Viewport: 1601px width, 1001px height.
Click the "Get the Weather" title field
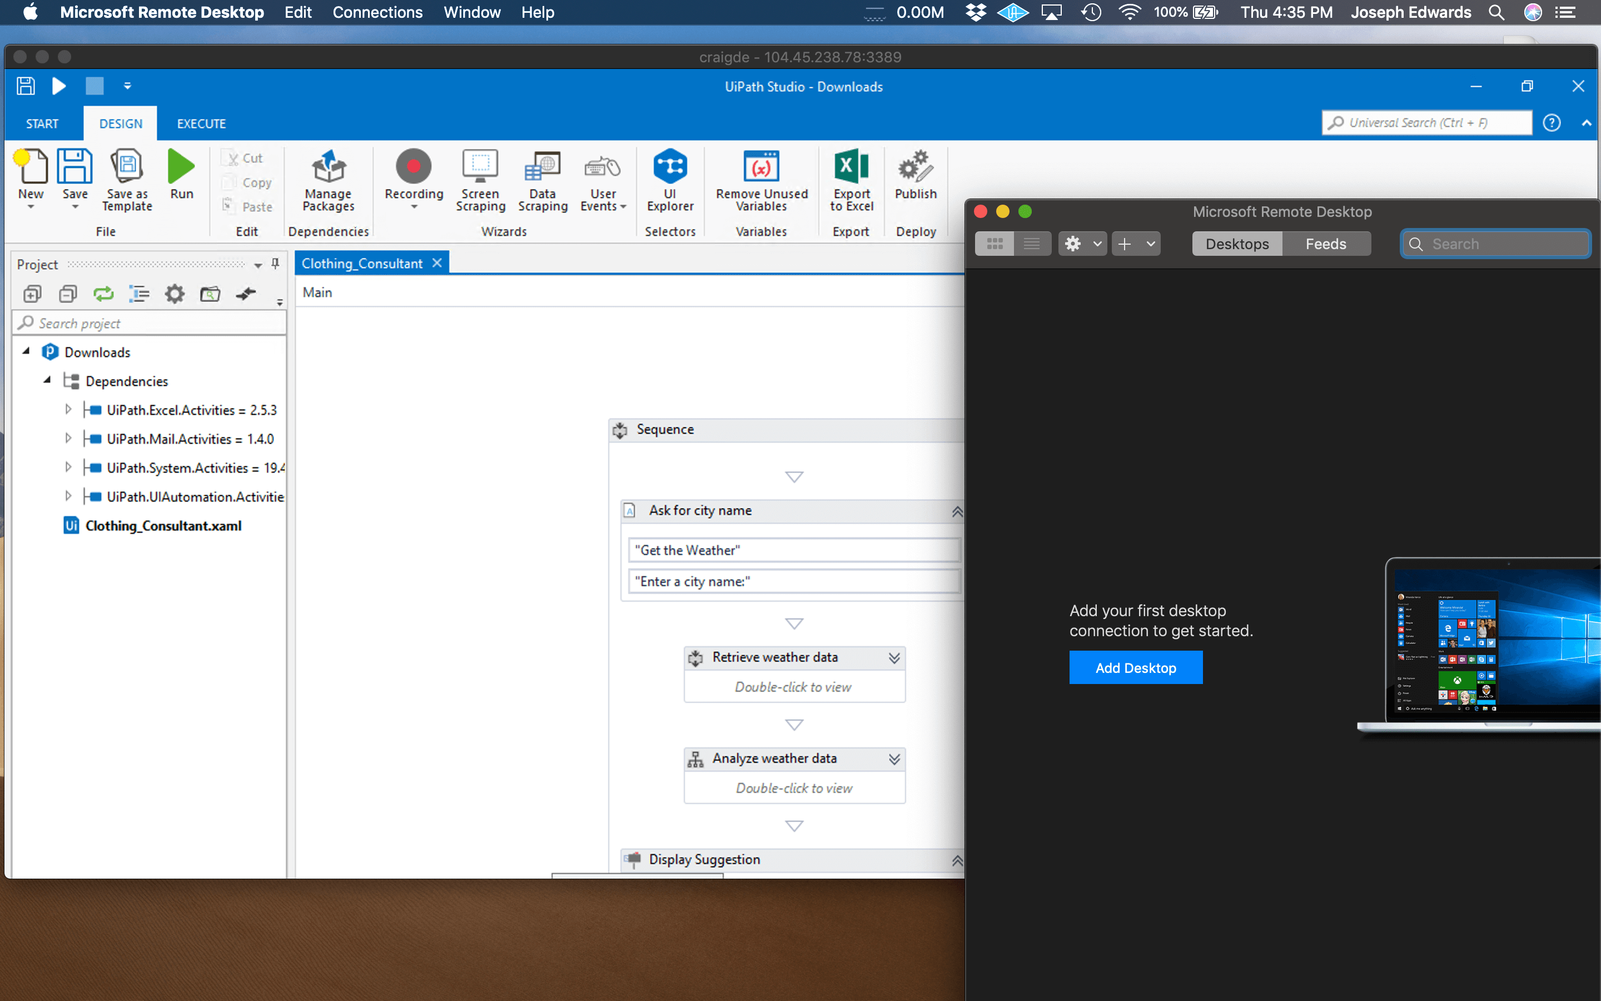click(794, 550)
